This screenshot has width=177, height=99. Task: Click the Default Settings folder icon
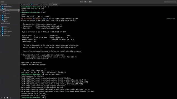2,32
